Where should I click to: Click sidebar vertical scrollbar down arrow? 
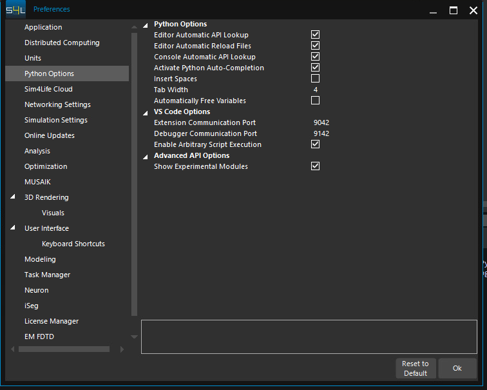(x=134, y=336)
